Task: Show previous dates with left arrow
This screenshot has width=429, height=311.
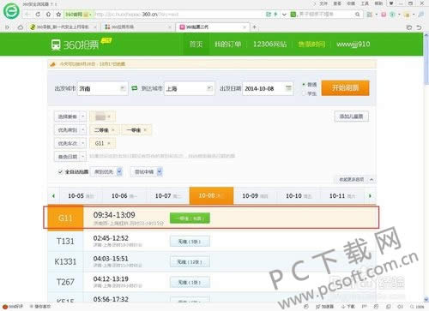Action: click(x=53, y=196)
